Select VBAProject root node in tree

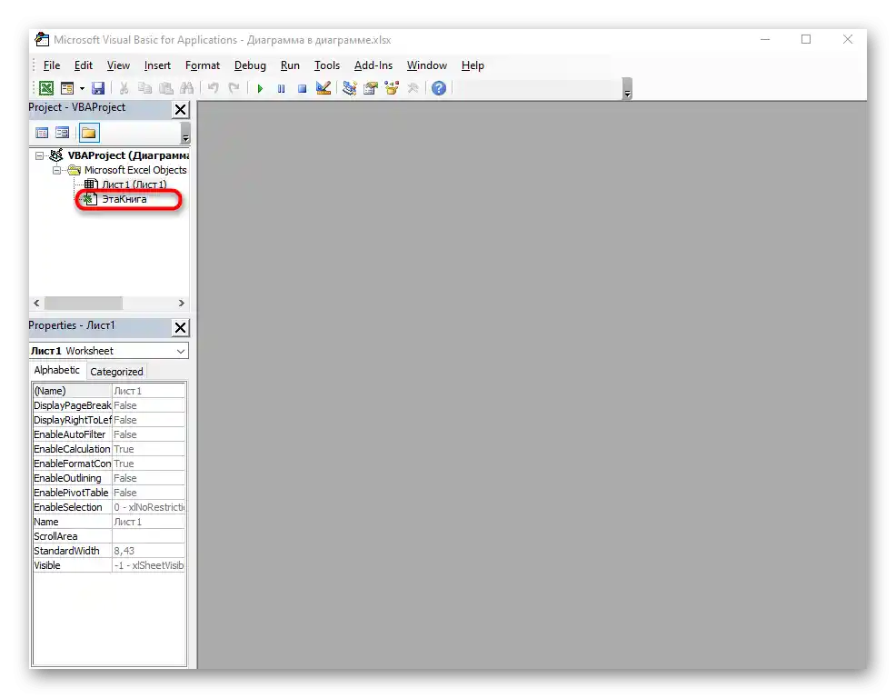point(128,155)
